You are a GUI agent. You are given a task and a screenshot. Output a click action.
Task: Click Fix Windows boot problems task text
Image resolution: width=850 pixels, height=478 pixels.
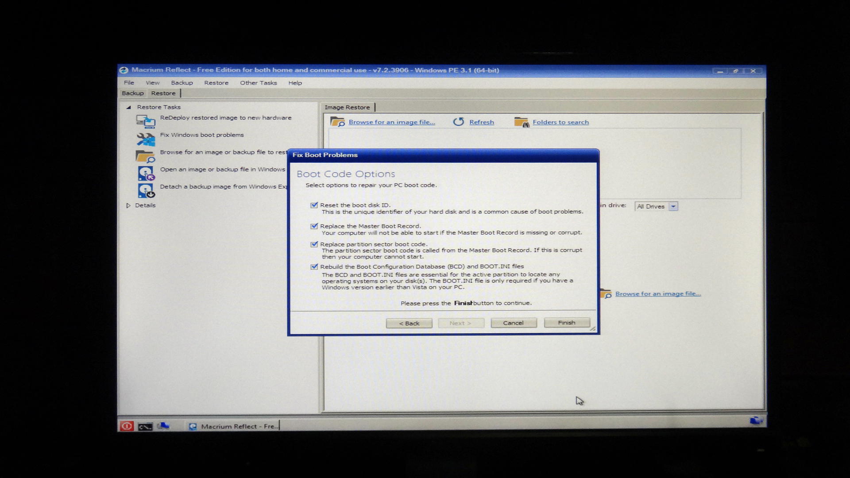point(202,135)
